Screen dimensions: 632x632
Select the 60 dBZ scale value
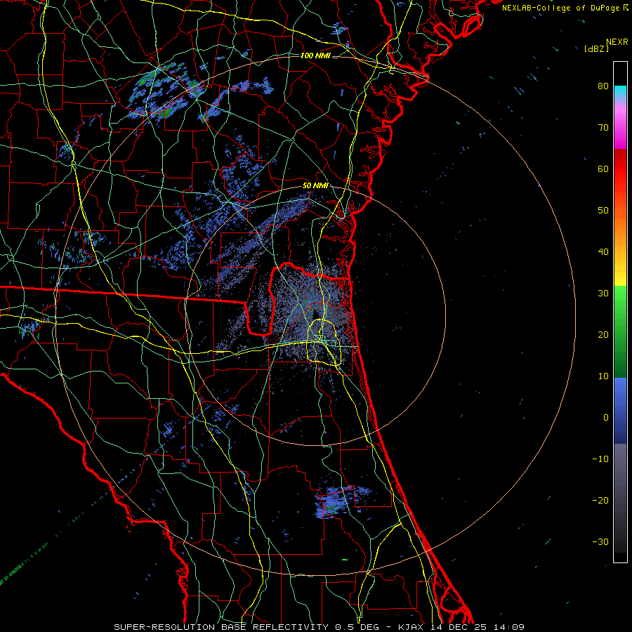tap(603, 169)
